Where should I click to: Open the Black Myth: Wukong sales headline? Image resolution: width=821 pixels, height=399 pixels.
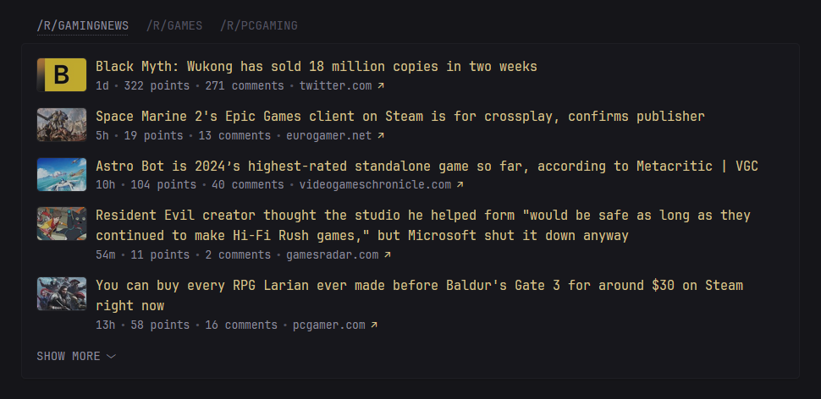(317, 66)
